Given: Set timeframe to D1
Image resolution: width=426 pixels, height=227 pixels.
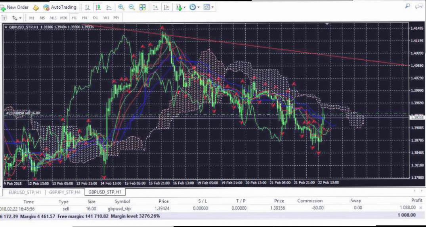Looking at the screenshot, I should pos(95,18).
